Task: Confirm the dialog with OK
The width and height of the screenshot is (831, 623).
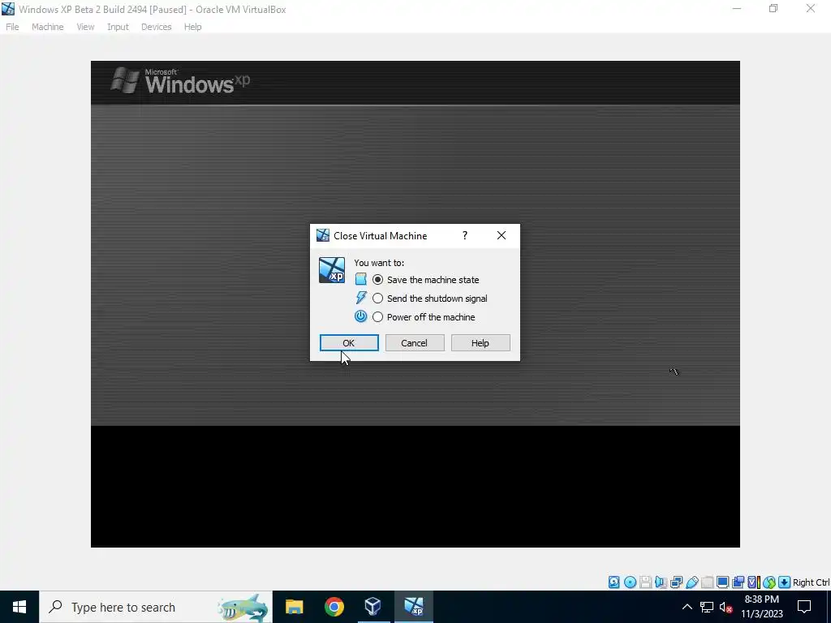Action: (x=349, y=343)
